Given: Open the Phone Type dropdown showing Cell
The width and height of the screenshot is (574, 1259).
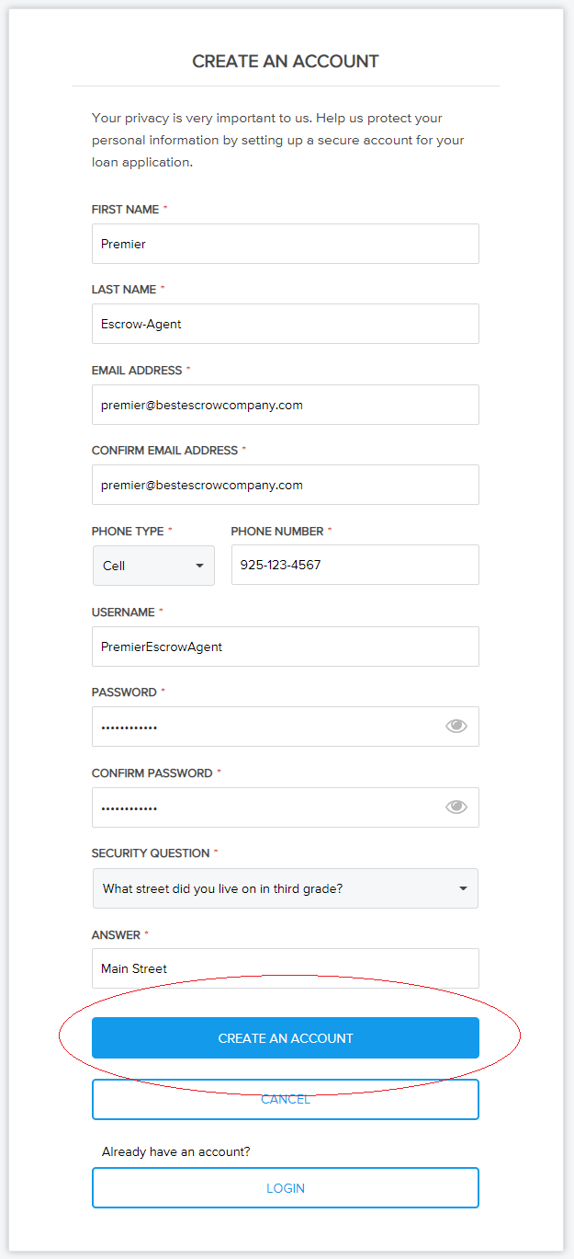Looking at the screenshot, I should coord(153,566).
